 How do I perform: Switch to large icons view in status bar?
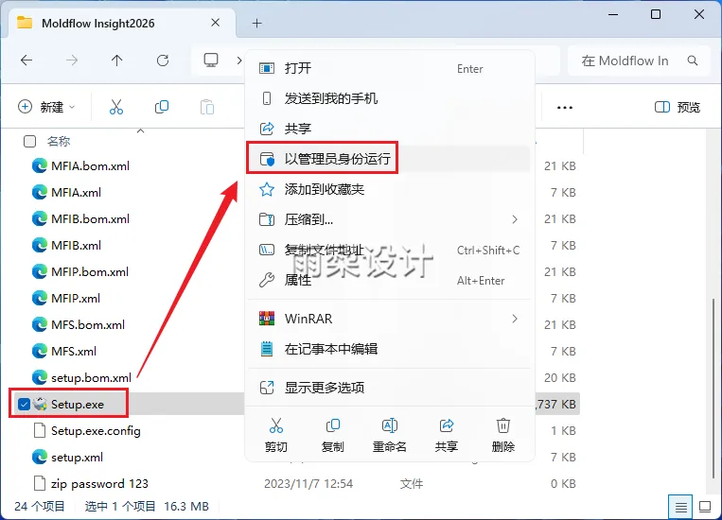tap(705, 507)
